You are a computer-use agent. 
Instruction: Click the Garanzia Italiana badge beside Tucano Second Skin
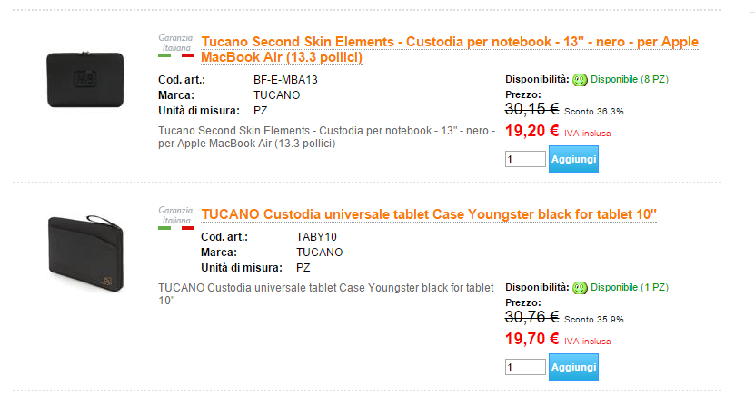[176, 45]
